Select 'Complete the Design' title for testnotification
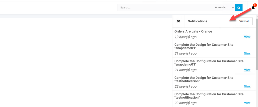Image resolution: width=258 pixels, height=107 pixels. pos(204,79)
